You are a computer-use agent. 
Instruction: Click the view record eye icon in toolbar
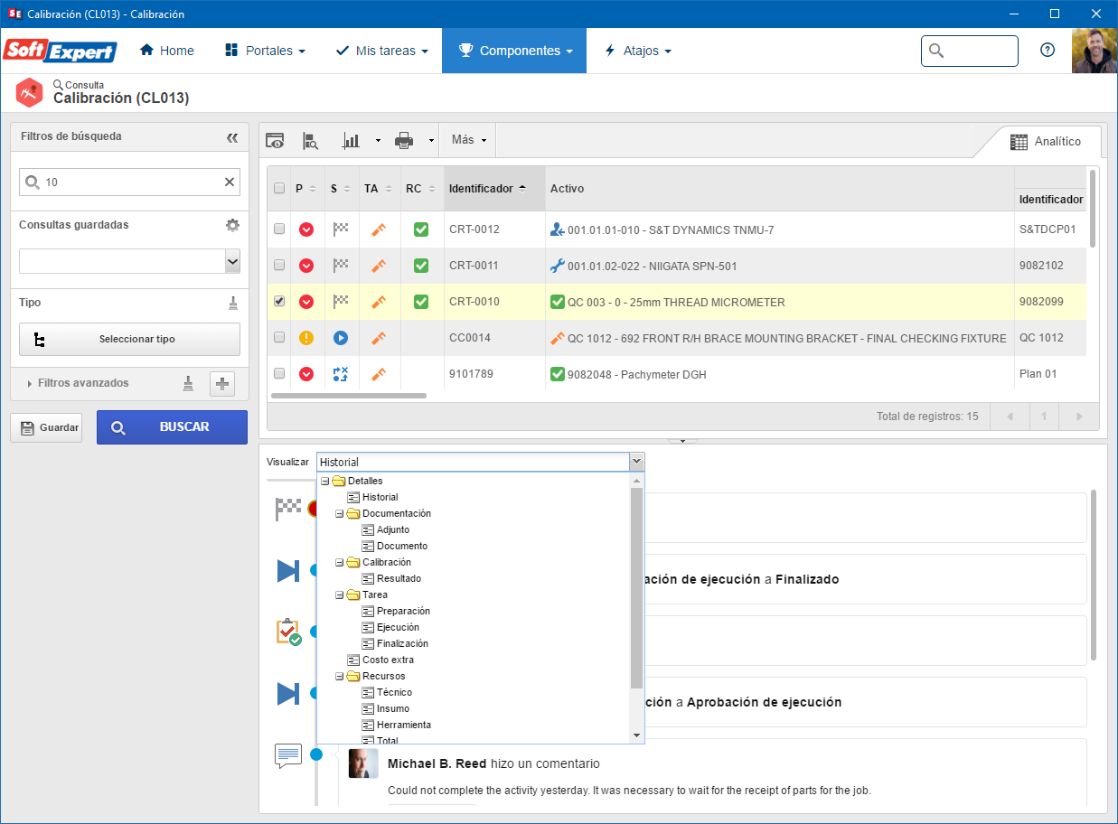(275, 140)
